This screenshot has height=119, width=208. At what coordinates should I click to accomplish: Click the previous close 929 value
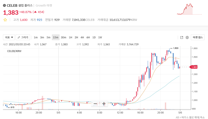(x=57, y=20)
